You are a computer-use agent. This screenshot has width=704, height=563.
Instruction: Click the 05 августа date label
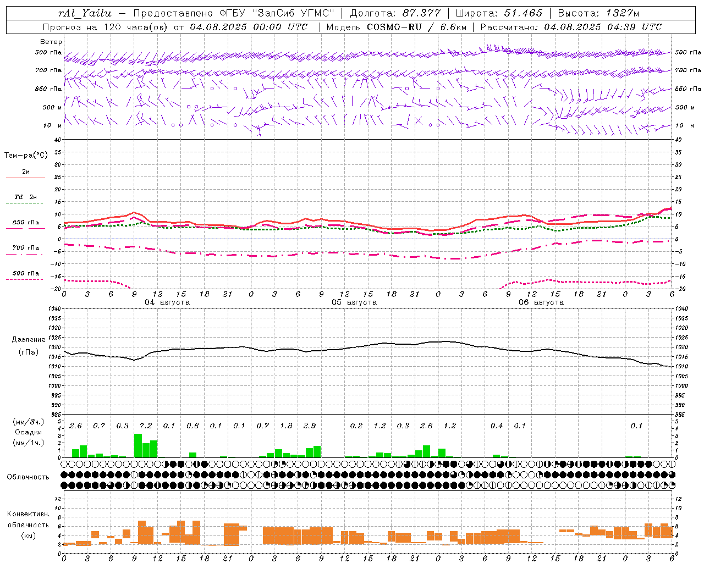(354, 302)
